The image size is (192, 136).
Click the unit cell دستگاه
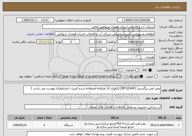69,125
